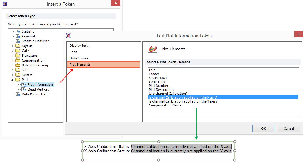Click the Statistic token icon

18,31
